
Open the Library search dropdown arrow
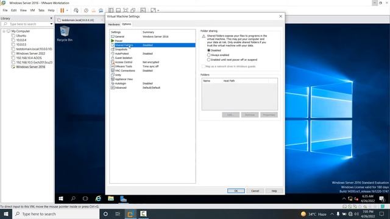[51, 24]
